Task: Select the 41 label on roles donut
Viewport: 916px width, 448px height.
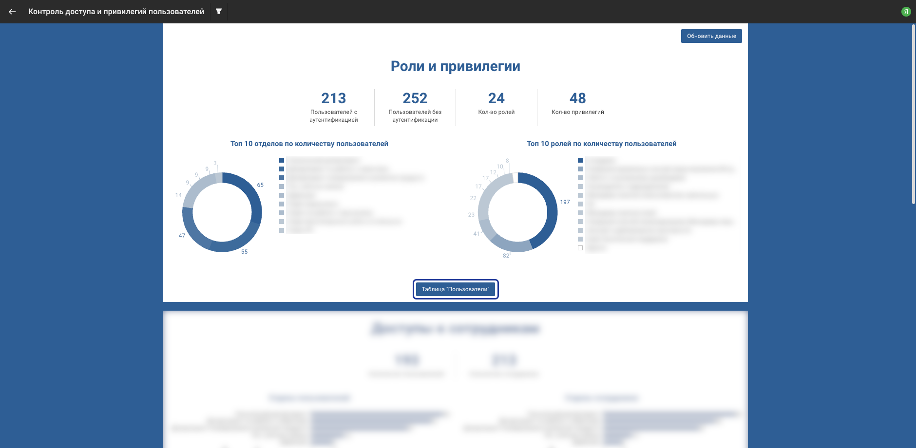Action: pyautogui.click(x=476, y=234)
